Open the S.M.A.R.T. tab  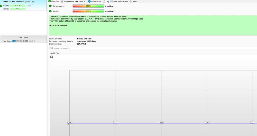(81, 2)
